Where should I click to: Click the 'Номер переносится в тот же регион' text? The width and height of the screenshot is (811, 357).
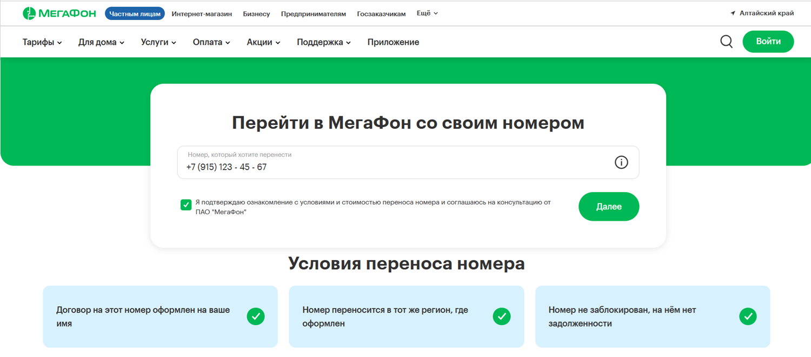point(385,316)
